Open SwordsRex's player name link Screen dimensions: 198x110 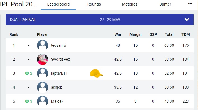[60, 59]
